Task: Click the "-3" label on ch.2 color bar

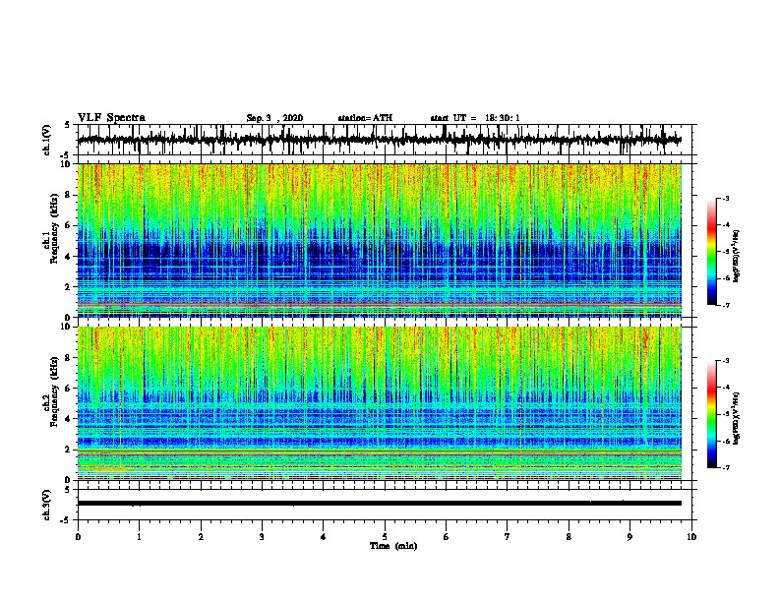Action: (x=725, y=361)
